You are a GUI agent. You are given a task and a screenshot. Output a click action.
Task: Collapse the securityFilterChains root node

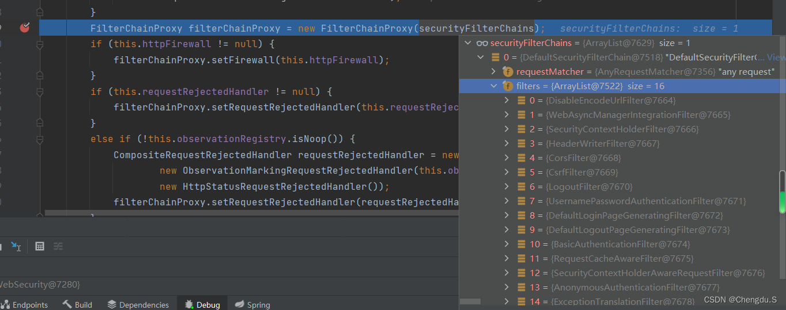coord(468,43)
